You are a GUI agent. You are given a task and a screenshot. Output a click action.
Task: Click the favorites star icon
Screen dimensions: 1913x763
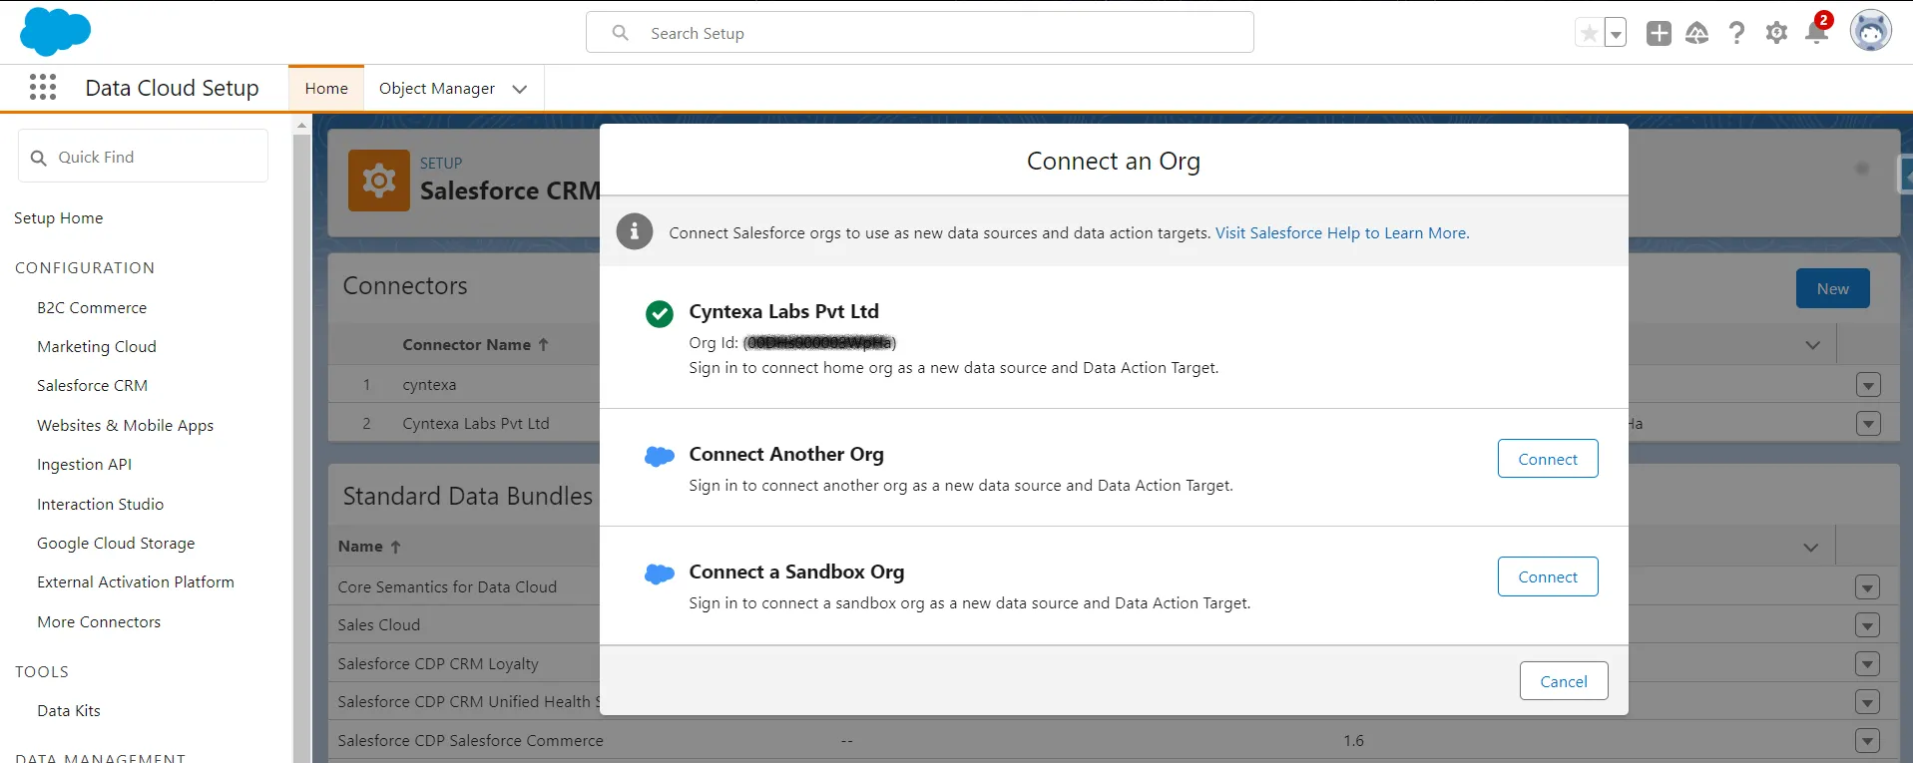(1589, 33)
